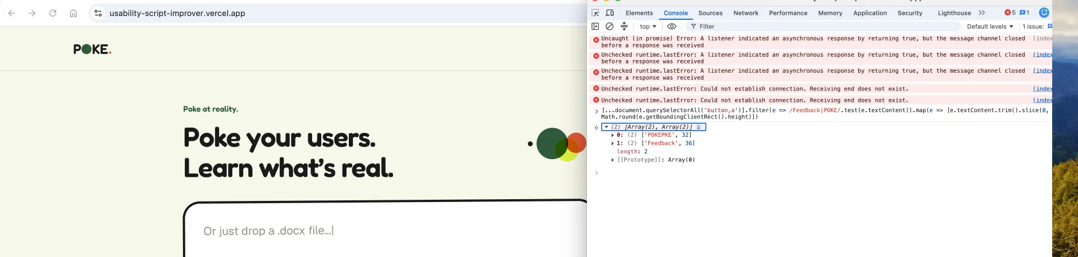Open the index link of the third error row
The image size is (1078, 257).
[1042, 71]
